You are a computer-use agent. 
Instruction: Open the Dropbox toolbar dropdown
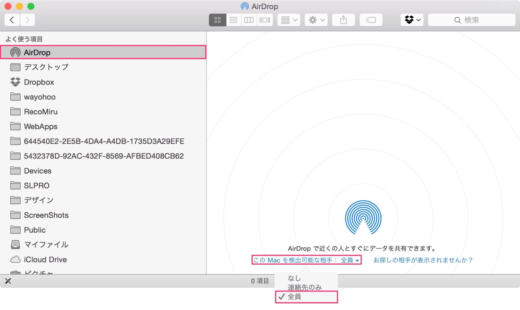[x=412, y=20]
